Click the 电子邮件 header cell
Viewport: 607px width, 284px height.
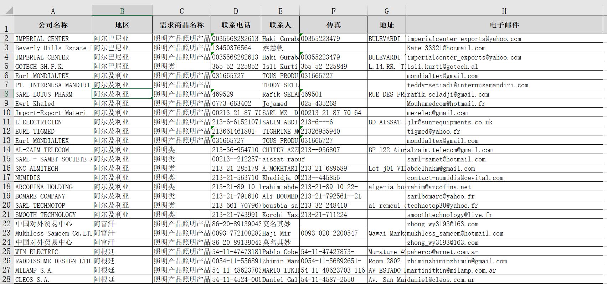[x=504, y=25]
